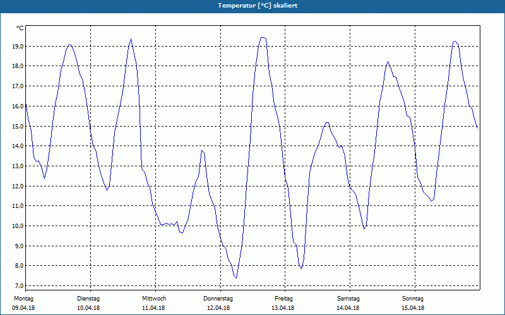The width and height of the screenshot is (505, 315).
Task: Click the date 11.04.18
Action: click(x=153, y=308)
